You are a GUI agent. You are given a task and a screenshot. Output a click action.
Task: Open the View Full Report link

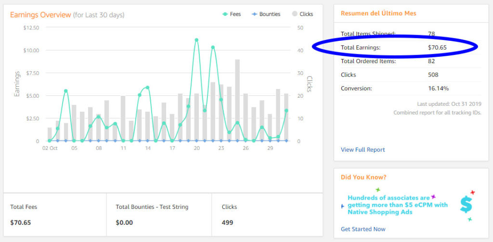363,150
